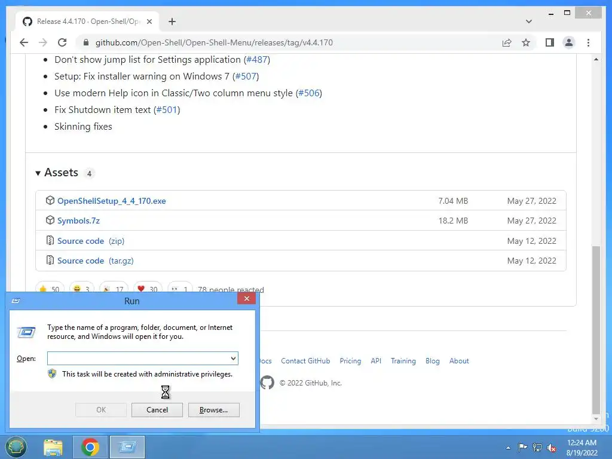Image resolution: width=612 pixels, height=459 pixels.
Task: Click the Chrome forward arrow
Action: coord(43,42)
